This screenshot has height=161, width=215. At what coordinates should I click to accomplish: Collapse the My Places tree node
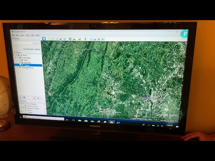point(14,55)
